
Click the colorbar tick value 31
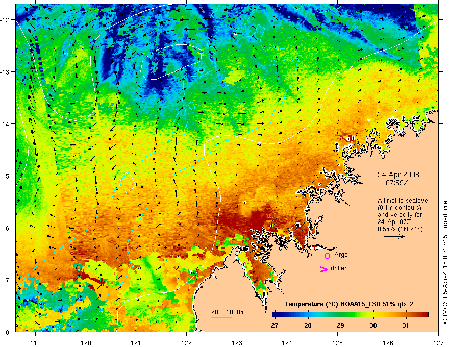(x=406, y=326)
